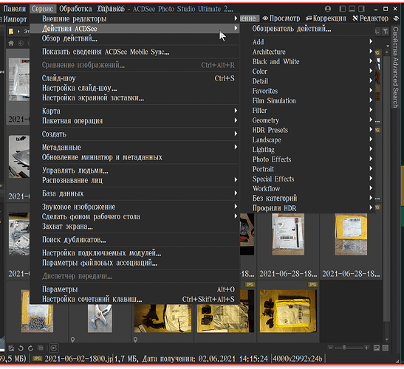
Task: Click the scrollbar down arrow in thumbnail pane
Action: [x=387, y=339]
